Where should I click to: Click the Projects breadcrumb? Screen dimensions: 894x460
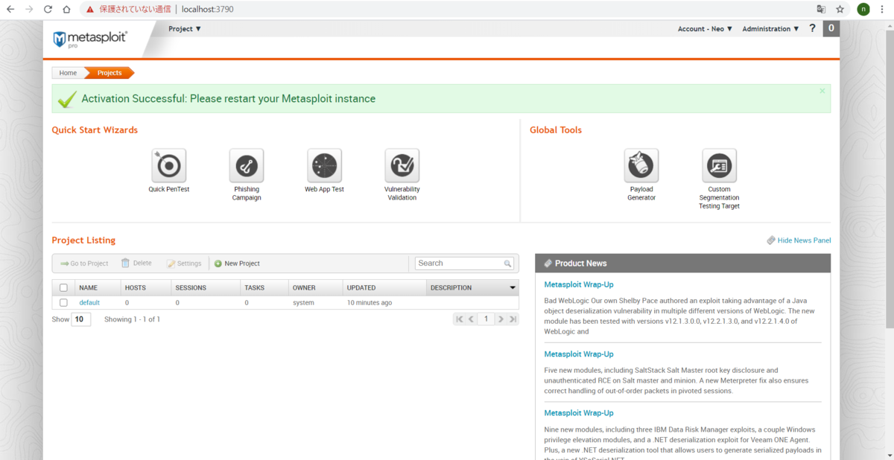(110, 73)
